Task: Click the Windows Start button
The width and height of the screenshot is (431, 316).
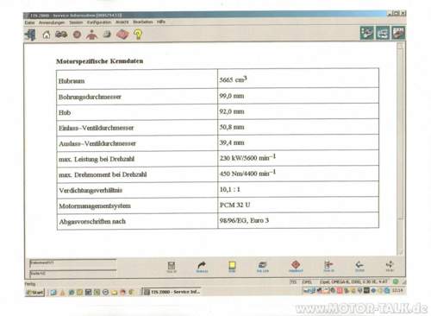Action: (x=34, y=292)
